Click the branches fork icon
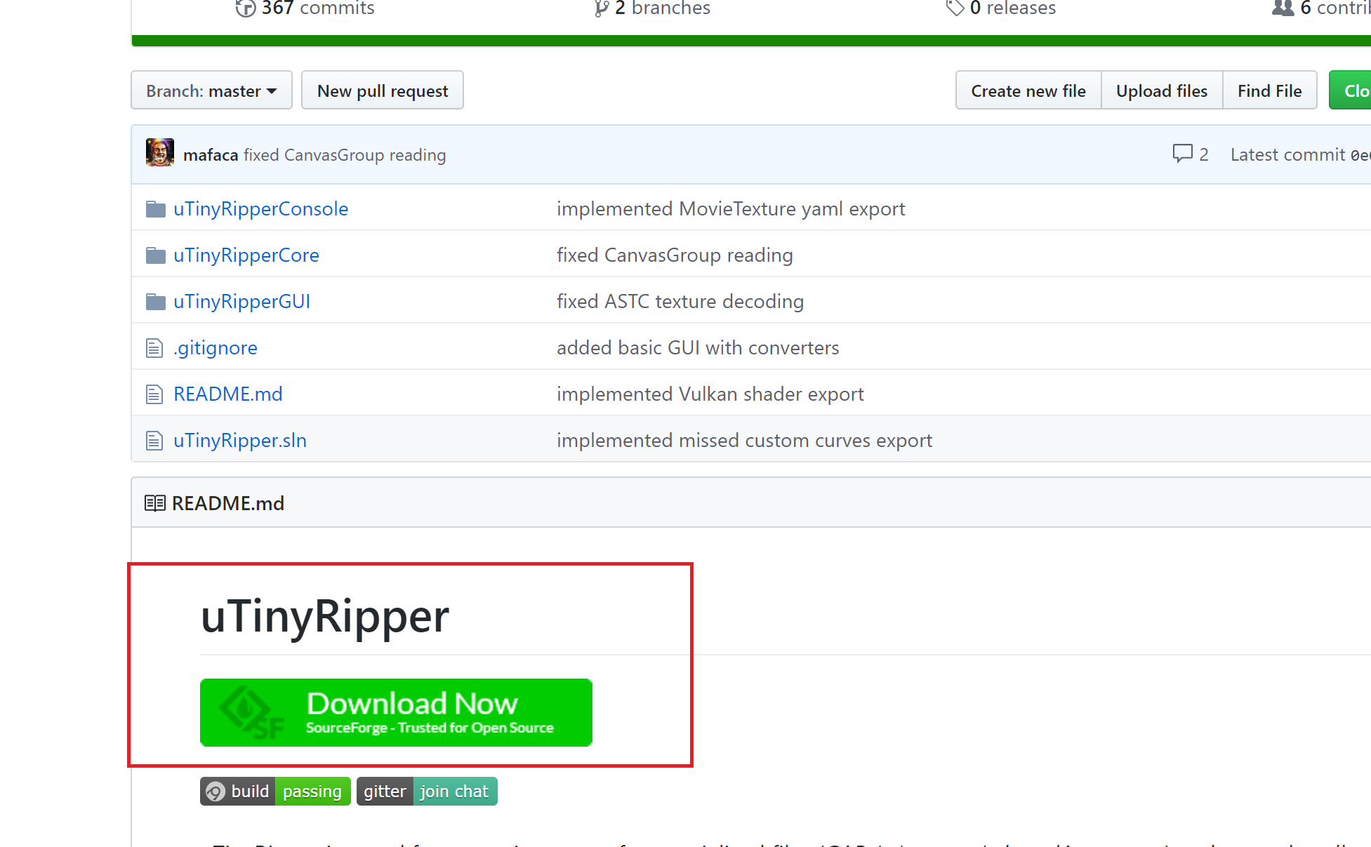The image size is (1371, 847). [x=601, y=8]
